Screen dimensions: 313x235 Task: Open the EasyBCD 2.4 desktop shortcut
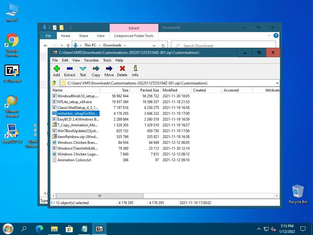pos(12,134)
